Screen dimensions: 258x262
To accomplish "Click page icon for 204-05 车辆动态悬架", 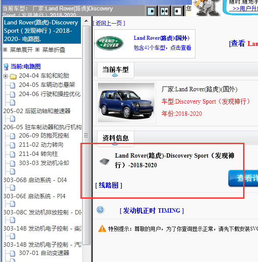I will click(x=13, y=86).
